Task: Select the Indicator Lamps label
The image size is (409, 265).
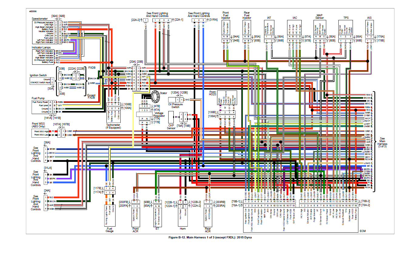Action: tap(42, 47)
